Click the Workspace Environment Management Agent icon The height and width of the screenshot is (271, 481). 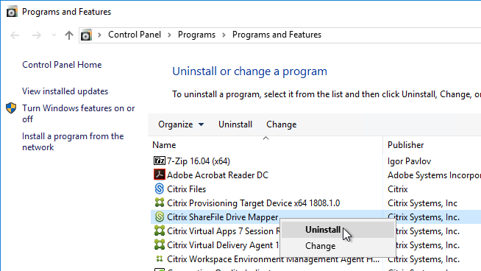pos(159,258)
